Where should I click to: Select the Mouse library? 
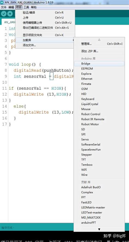[99, 109]
